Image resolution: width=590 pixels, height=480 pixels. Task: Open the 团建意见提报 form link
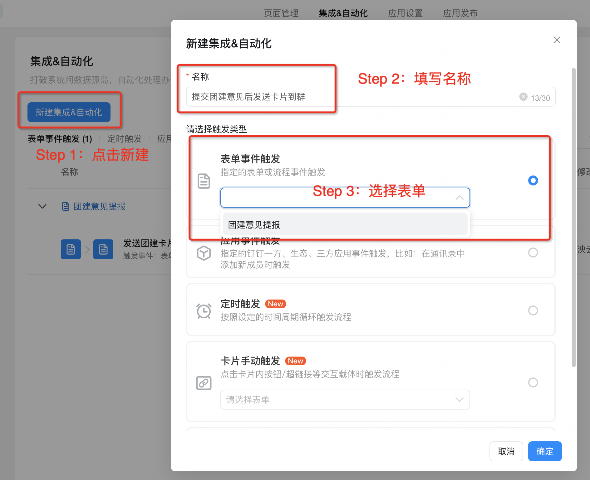99,206
